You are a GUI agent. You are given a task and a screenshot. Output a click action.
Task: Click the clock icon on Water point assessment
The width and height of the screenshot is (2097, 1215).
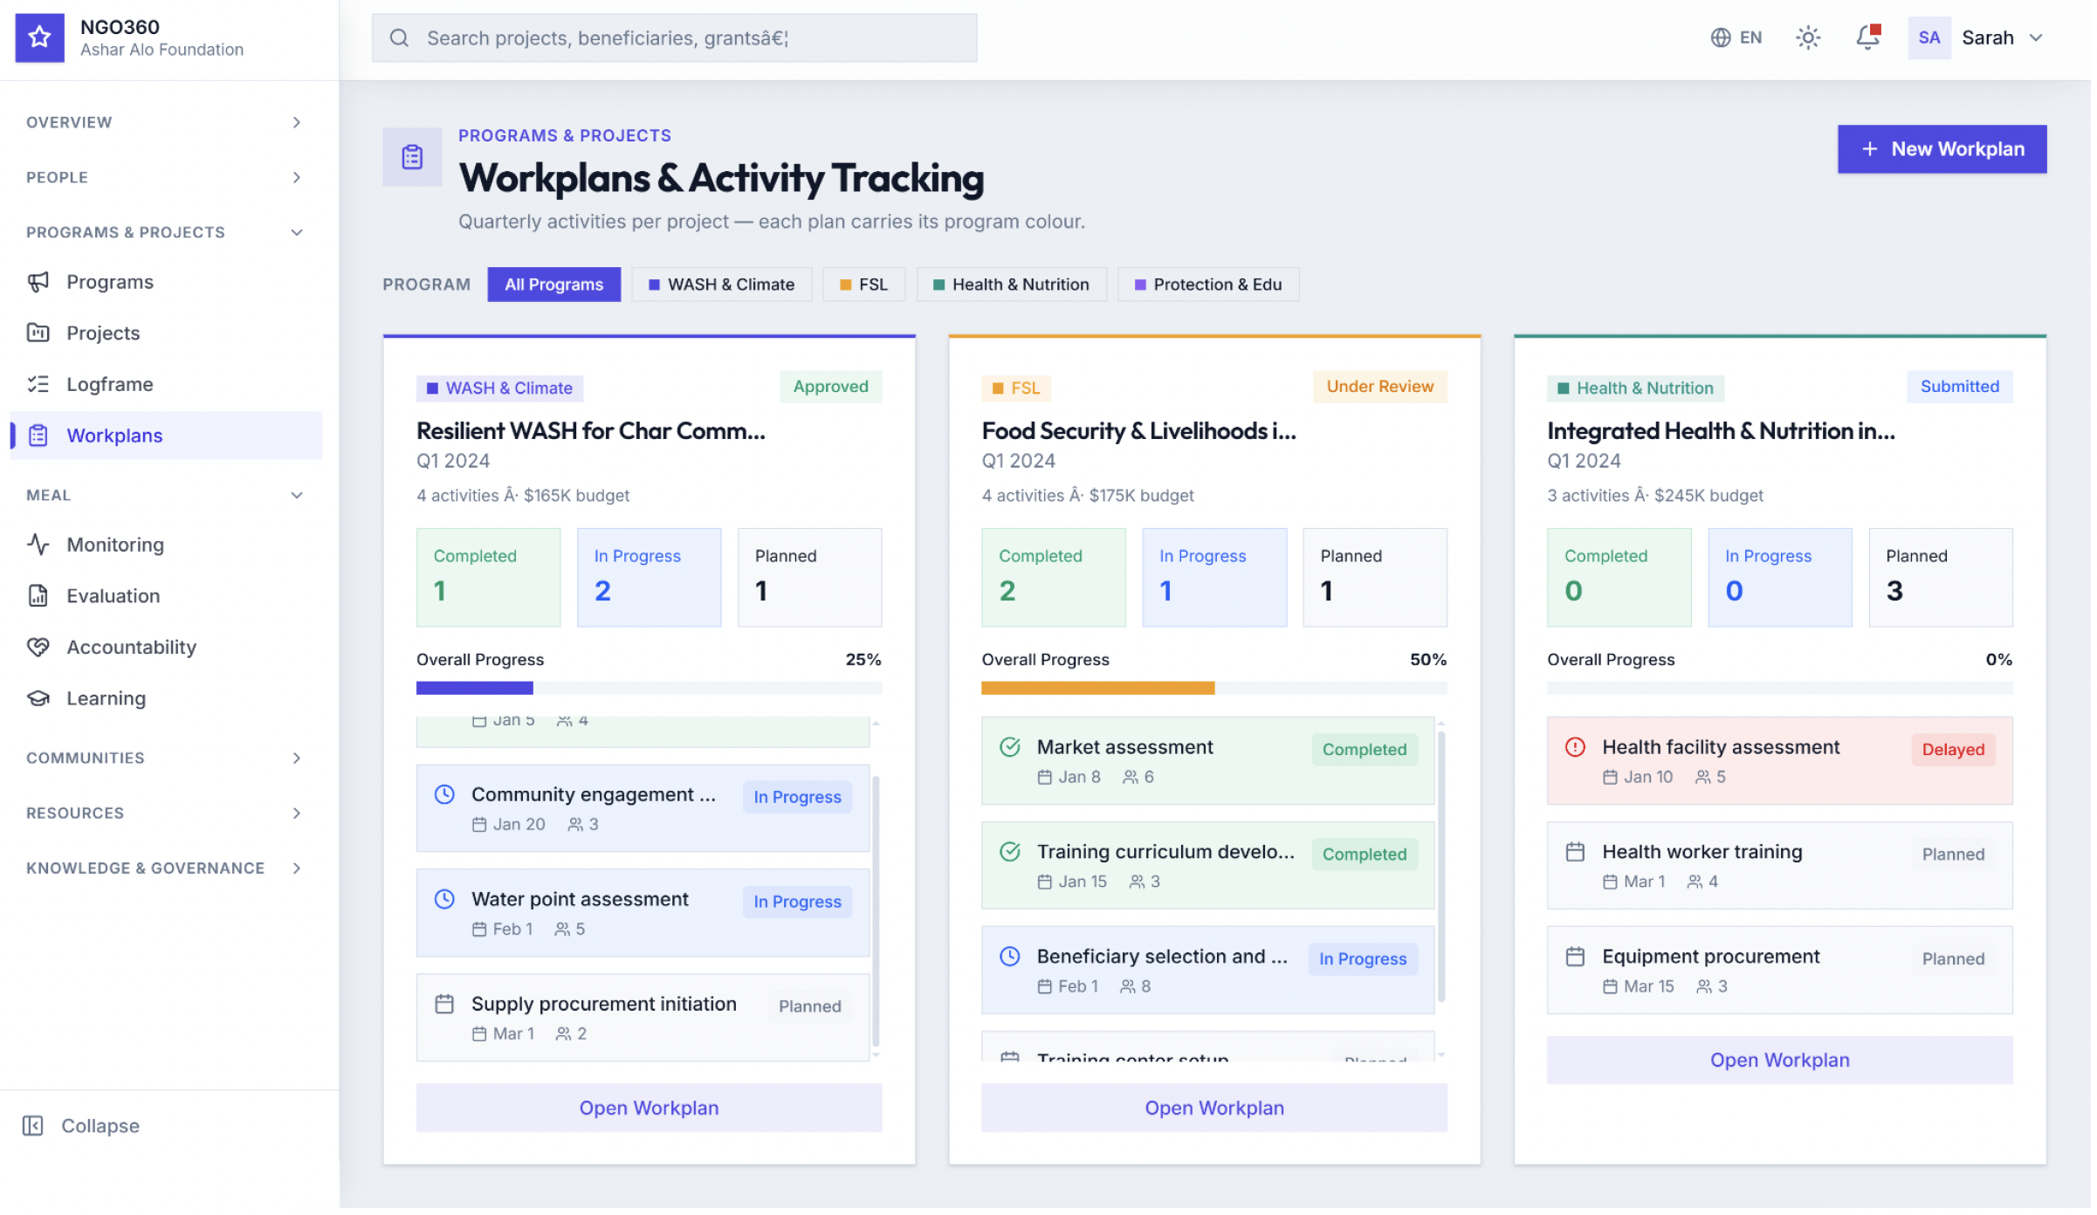tap(446, 901)
